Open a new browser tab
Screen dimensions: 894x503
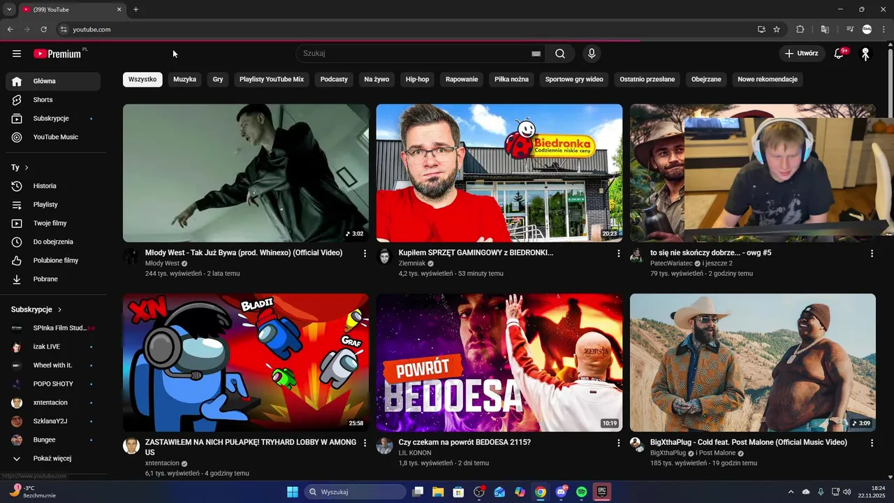point(135,10)
